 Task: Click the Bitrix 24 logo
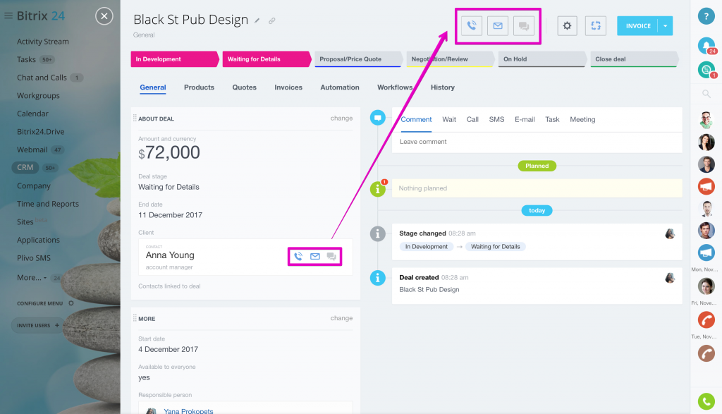(40, 16)
